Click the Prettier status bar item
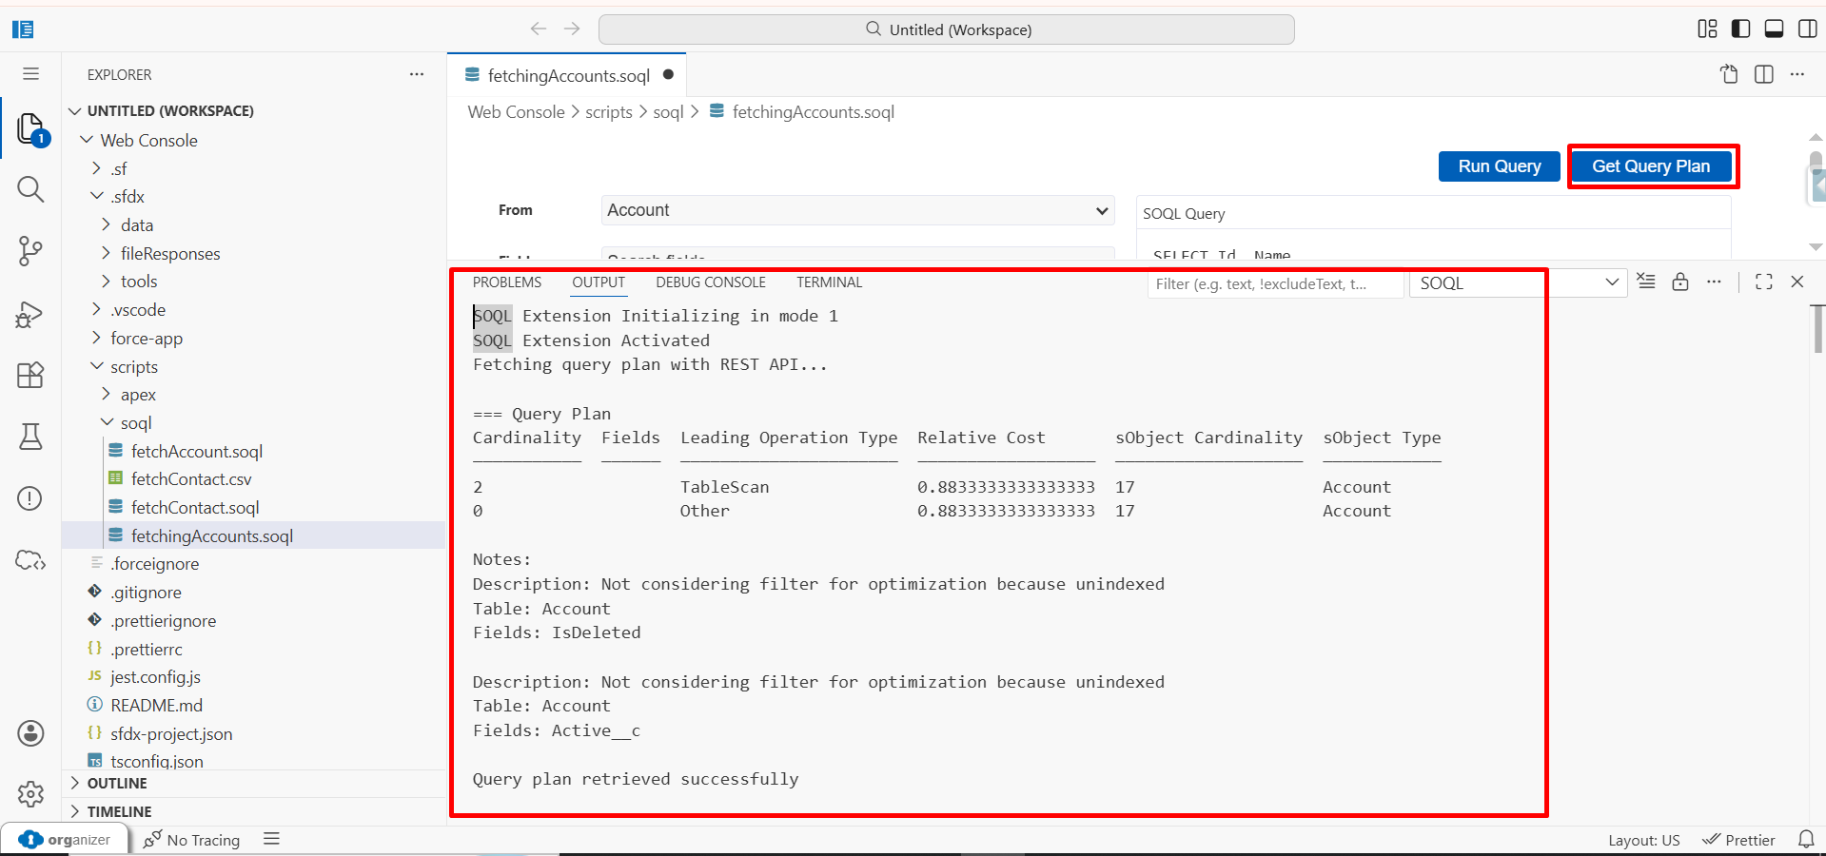The image size is (1826, 856). [1739, 840]
